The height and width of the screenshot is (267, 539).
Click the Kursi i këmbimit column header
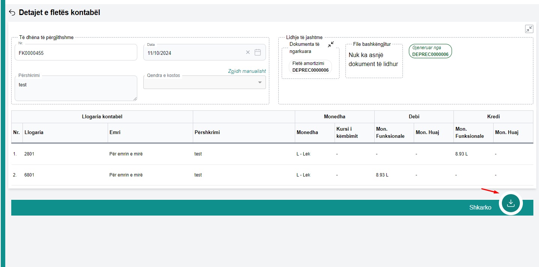[x=347, y=133]
